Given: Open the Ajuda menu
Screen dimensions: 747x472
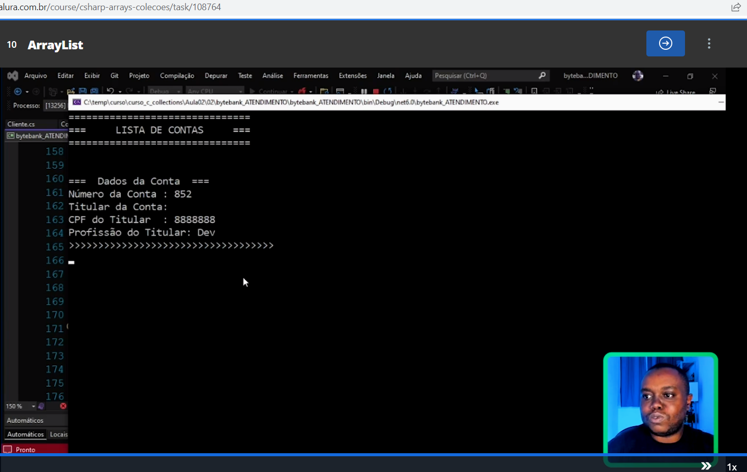Looking at the screenshot, I should click(x=413, y=76).
